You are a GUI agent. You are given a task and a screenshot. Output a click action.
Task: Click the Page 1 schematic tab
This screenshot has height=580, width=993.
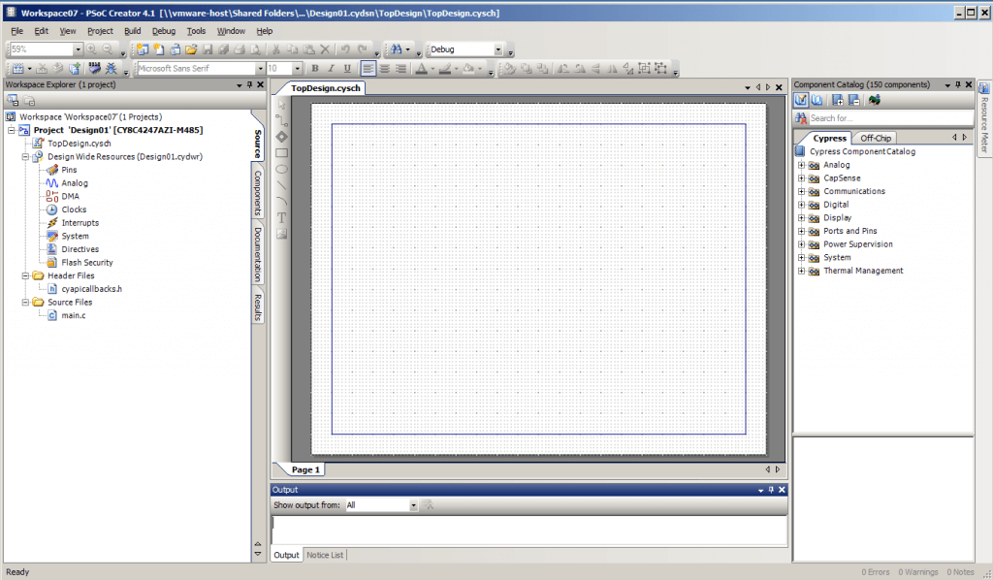(x=305, y=469)
